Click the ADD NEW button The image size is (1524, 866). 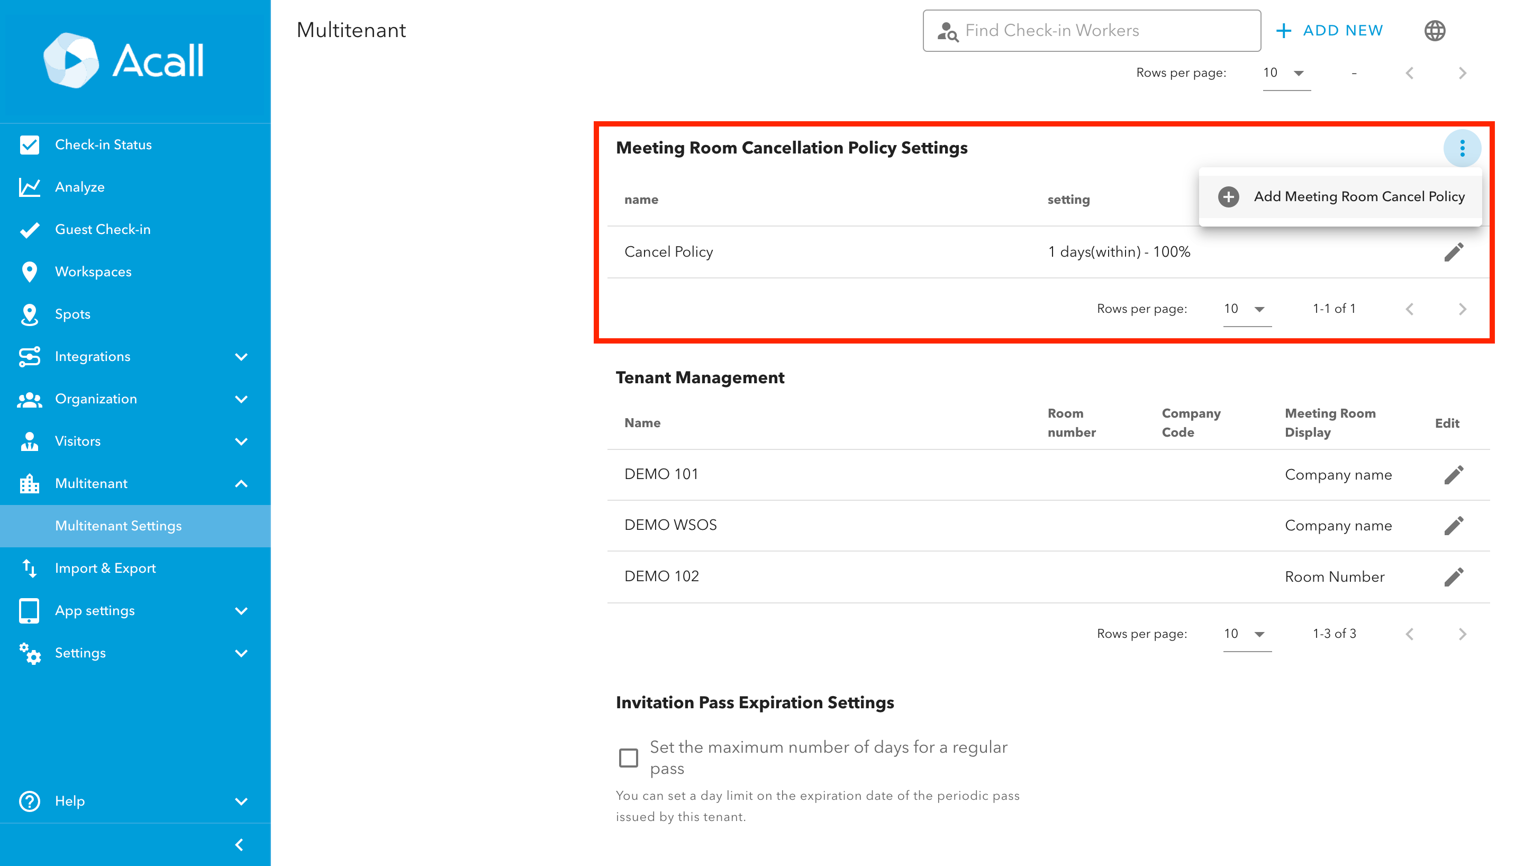pos(1330,30)
